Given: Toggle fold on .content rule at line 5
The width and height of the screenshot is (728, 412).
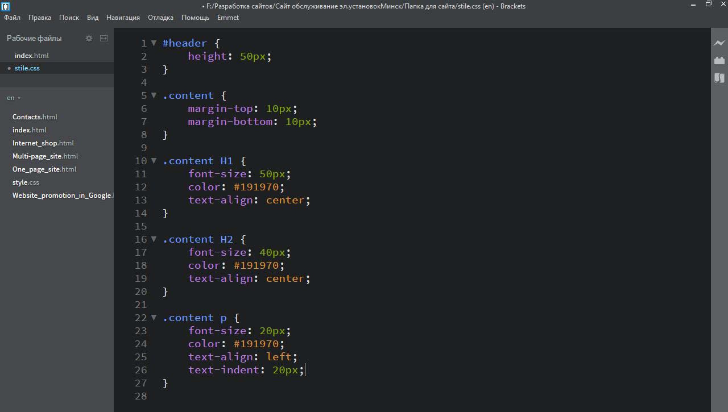Looking at the screenshot, I should click(x=154, y=95).
